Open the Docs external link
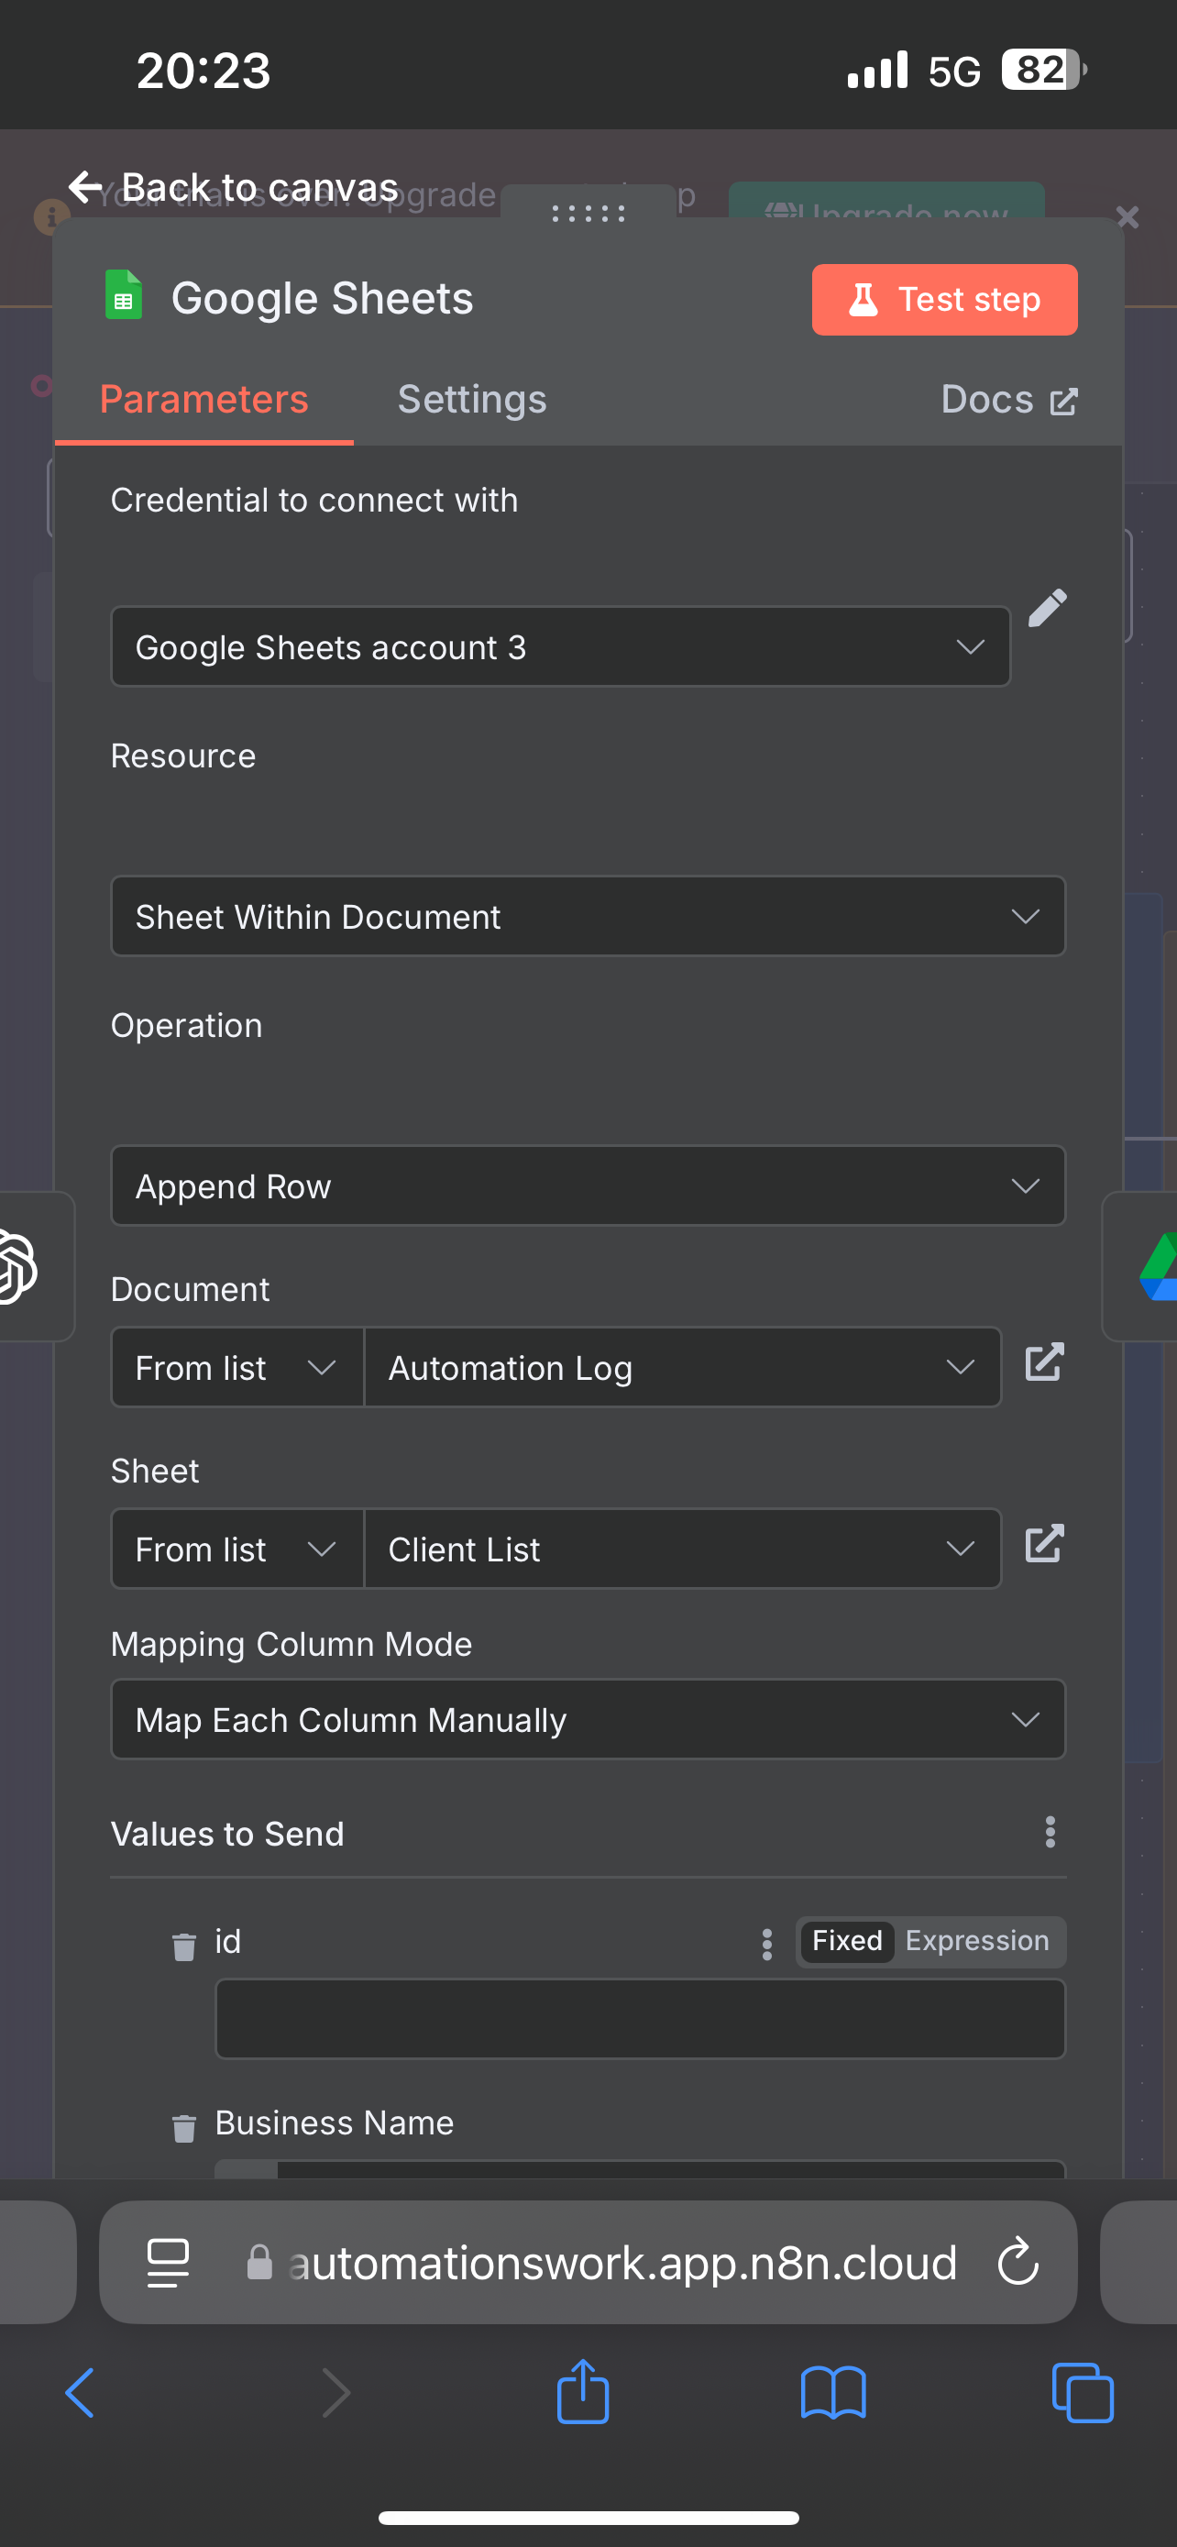This screenshot has width=1177, height=2547. click(x=1009, y=400)
